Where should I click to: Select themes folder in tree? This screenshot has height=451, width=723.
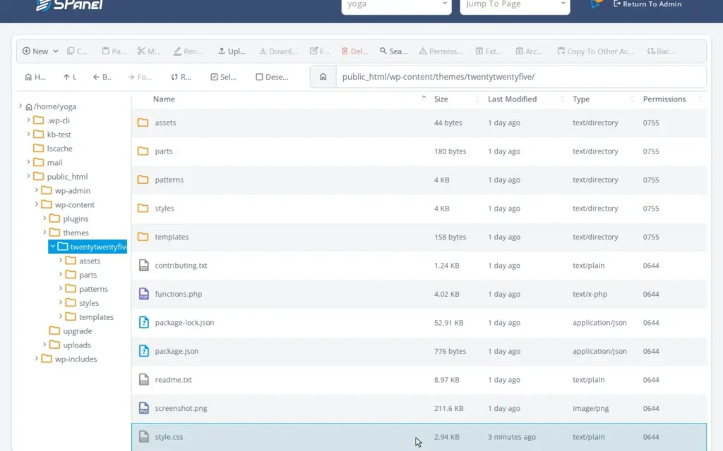pyautogui.click(x=76, y=233)
